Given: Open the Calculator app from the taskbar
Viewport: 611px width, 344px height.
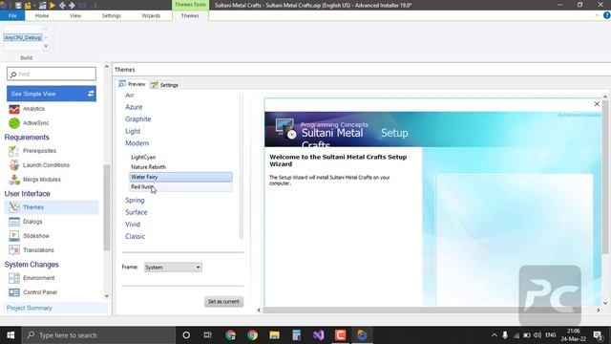Looking at the screenshot, I should tap(297, 335).
